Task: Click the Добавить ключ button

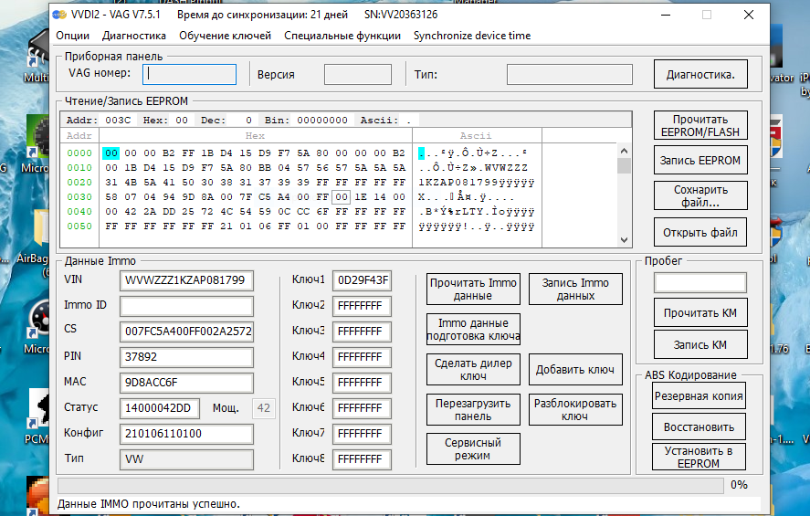Action: pyautogui.click(x=575, y=369)
